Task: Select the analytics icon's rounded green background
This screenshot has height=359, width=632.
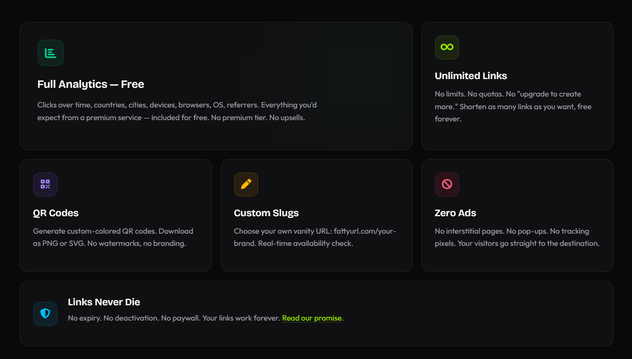Action: point(50,52)
